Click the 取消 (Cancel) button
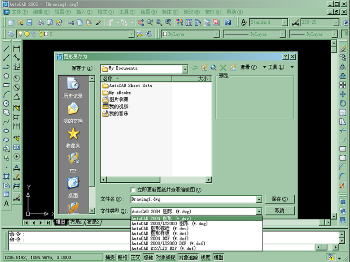 [x=280, y=210]
